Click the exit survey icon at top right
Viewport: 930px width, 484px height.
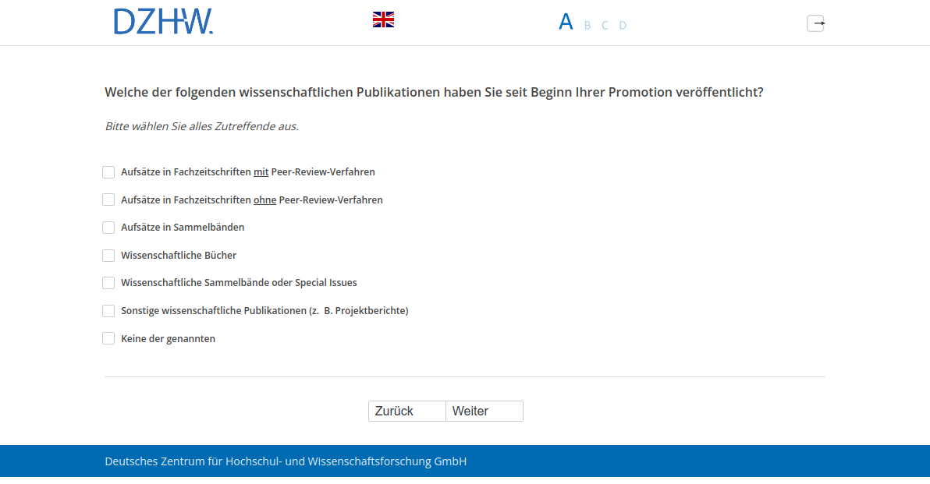(x=815, y=23)
